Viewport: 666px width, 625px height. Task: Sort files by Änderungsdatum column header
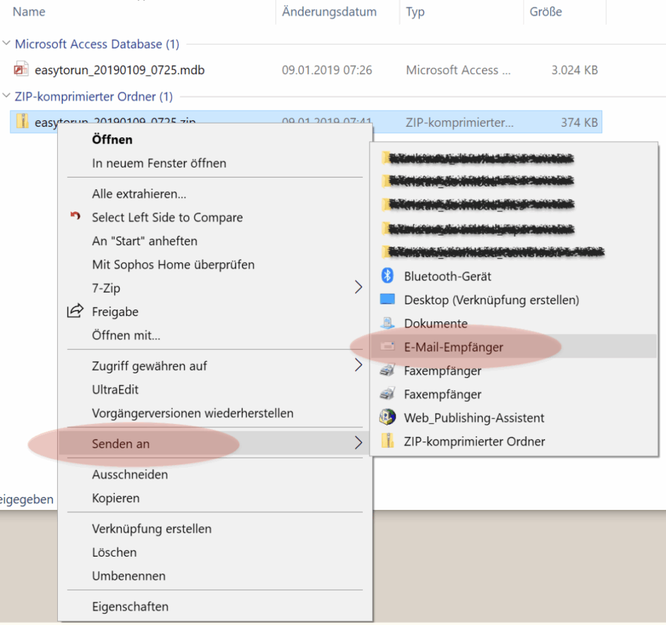(x=329, y=12)
